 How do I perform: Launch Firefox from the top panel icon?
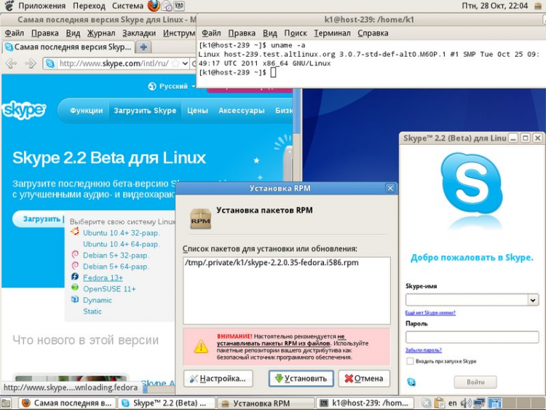pos(153,6)
